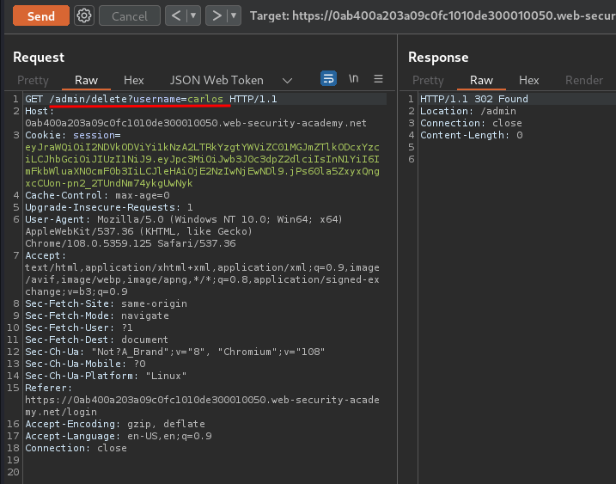Viewport: 616px width, 484px height.
Task: Click response Content-Length: 0 header
Action: 472,135
